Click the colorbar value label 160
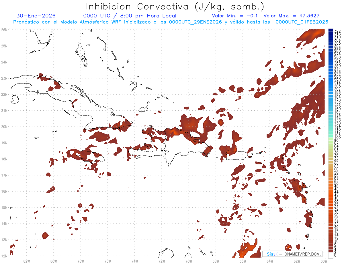Image resolution: width=344 pixels, height=265 pixels. point(337,109)
